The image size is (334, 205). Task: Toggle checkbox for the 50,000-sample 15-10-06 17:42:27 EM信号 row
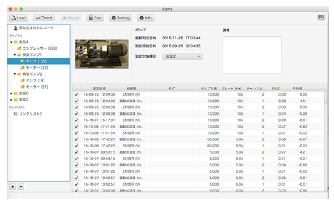(x=76, y=145)
